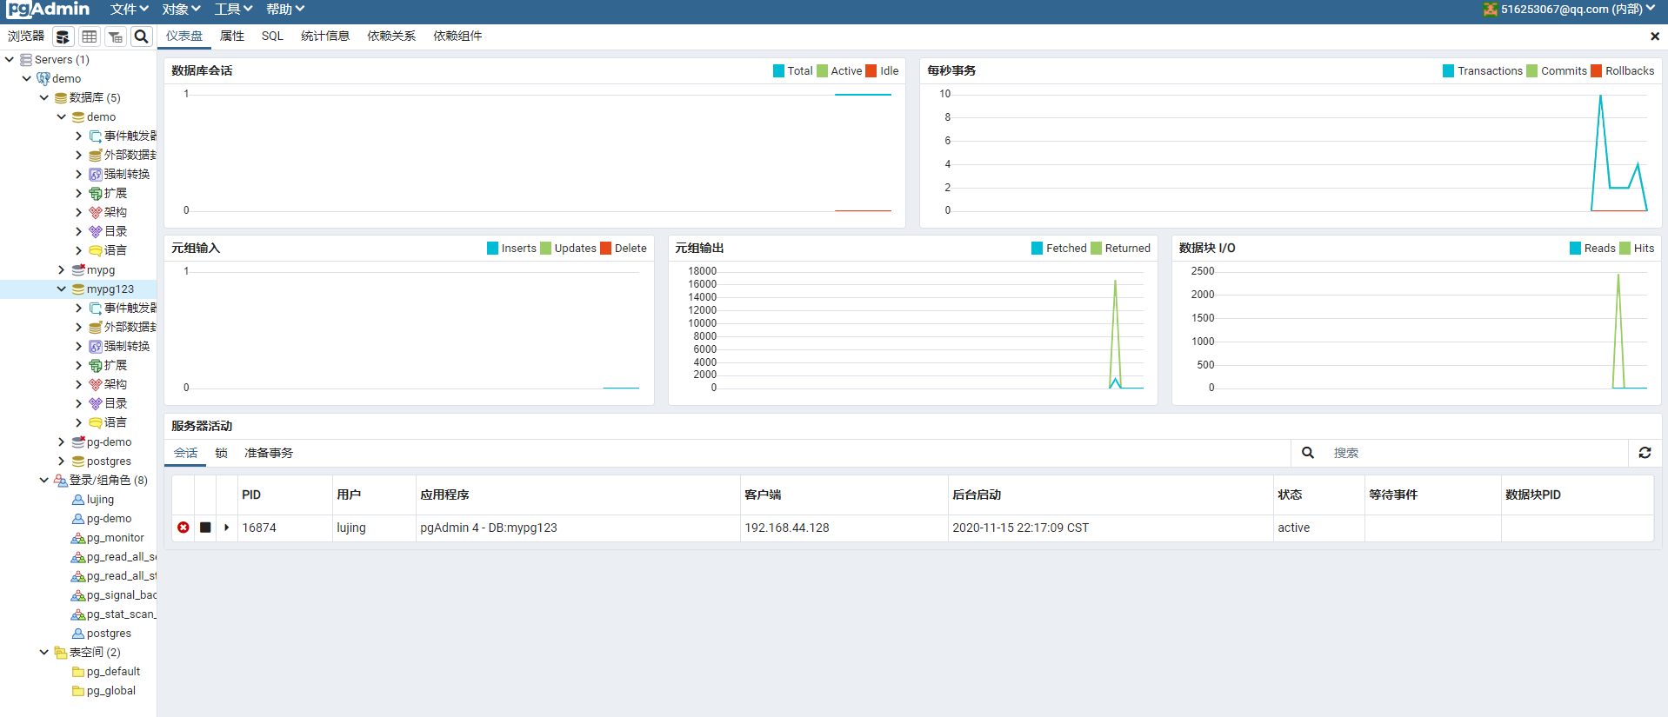Open the 锁 tab in server activity
Viewport: 1668px width, 717px height.
click(222, 453)
